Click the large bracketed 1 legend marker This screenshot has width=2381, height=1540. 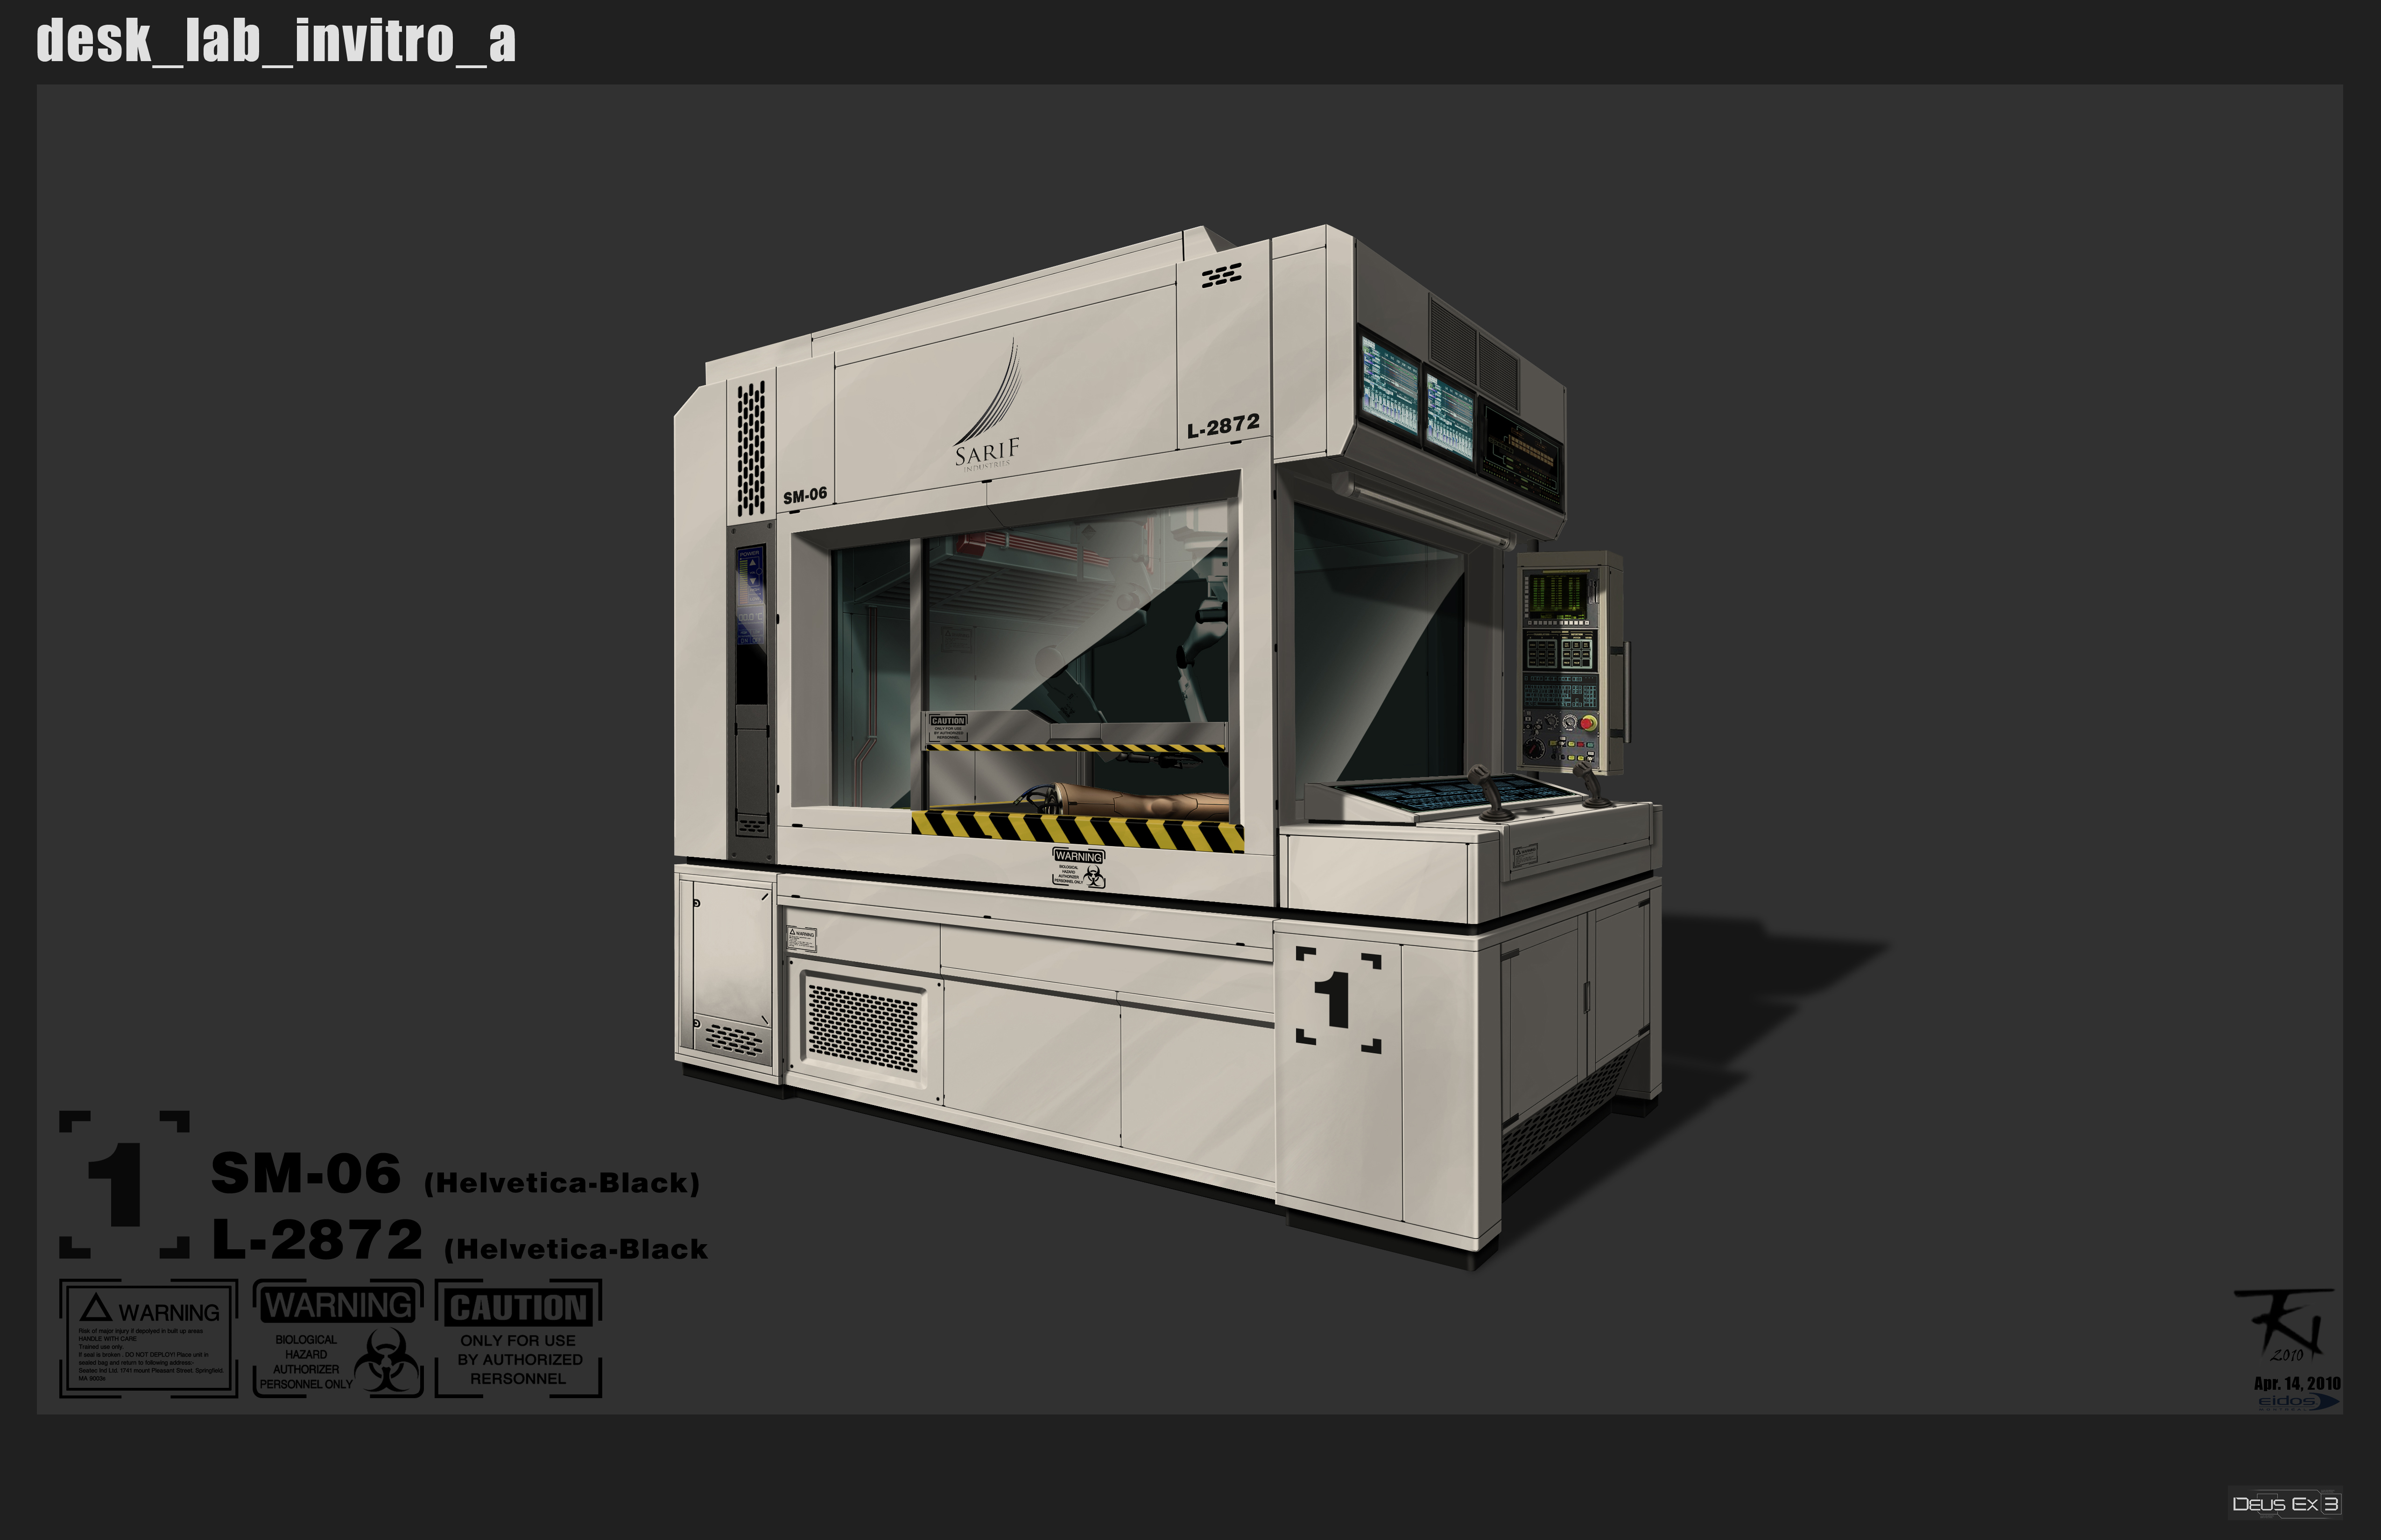(123, 1184)
